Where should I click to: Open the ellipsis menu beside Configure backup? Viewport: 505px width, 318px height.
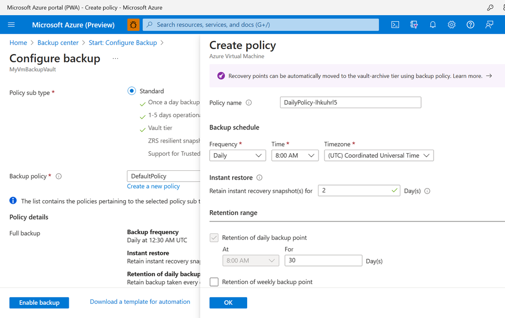pyautogui.click(x=115, y=58)
